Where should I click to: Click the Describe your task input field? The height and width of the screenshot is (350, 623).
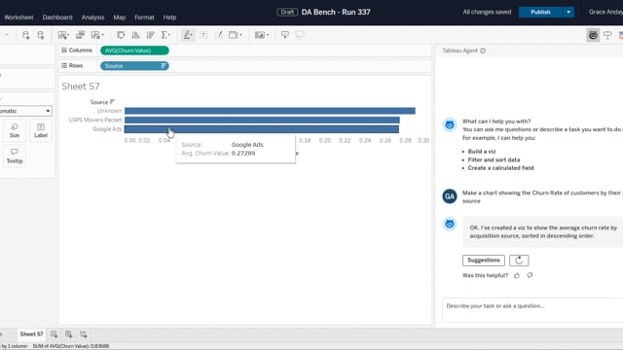532,310
